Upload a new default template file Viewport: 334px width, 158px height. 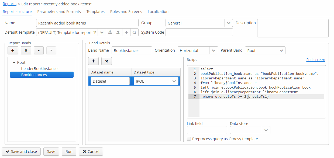point(118,32)
